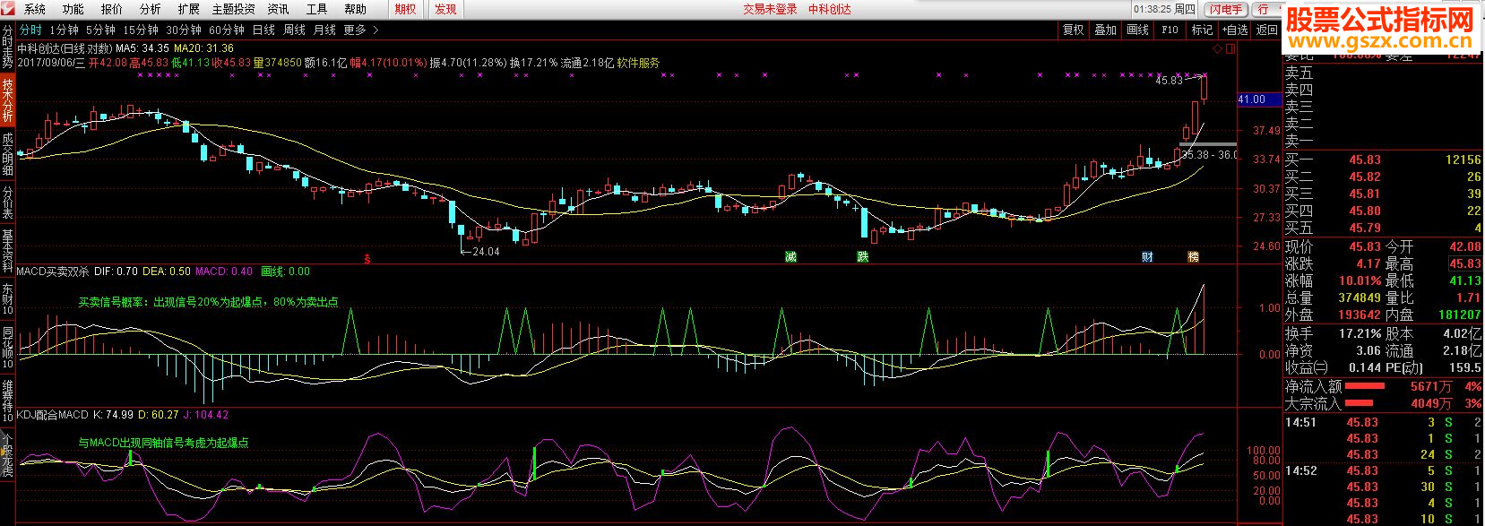Click the red S marker on chart
This screenshot has width=1485, height=526.
coord(367,259)
